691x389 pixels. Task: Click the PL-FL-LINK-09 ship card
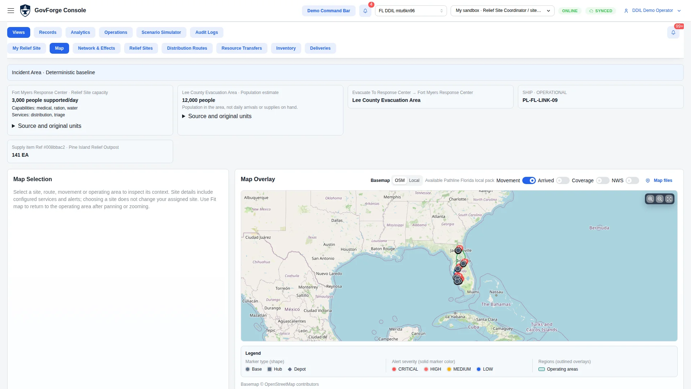tap(601, 97)
